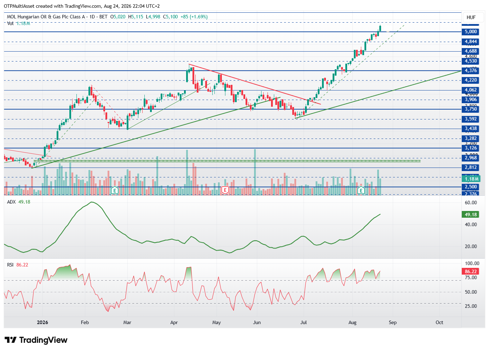This screenshot has height=352, width=489.
Task: Click the 3,906 price level label
Action: point(471,100)
